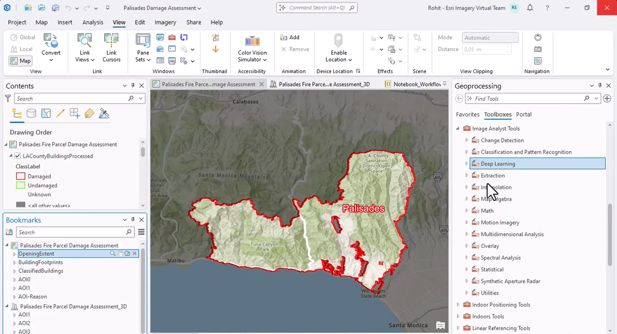Select the Link Views tool
This screenshot has width=617, height=334.
(x=85, y=47)
